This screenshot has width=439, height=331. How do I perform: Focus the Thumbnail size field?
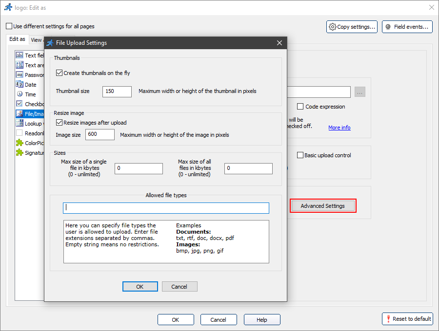[117, 92]
